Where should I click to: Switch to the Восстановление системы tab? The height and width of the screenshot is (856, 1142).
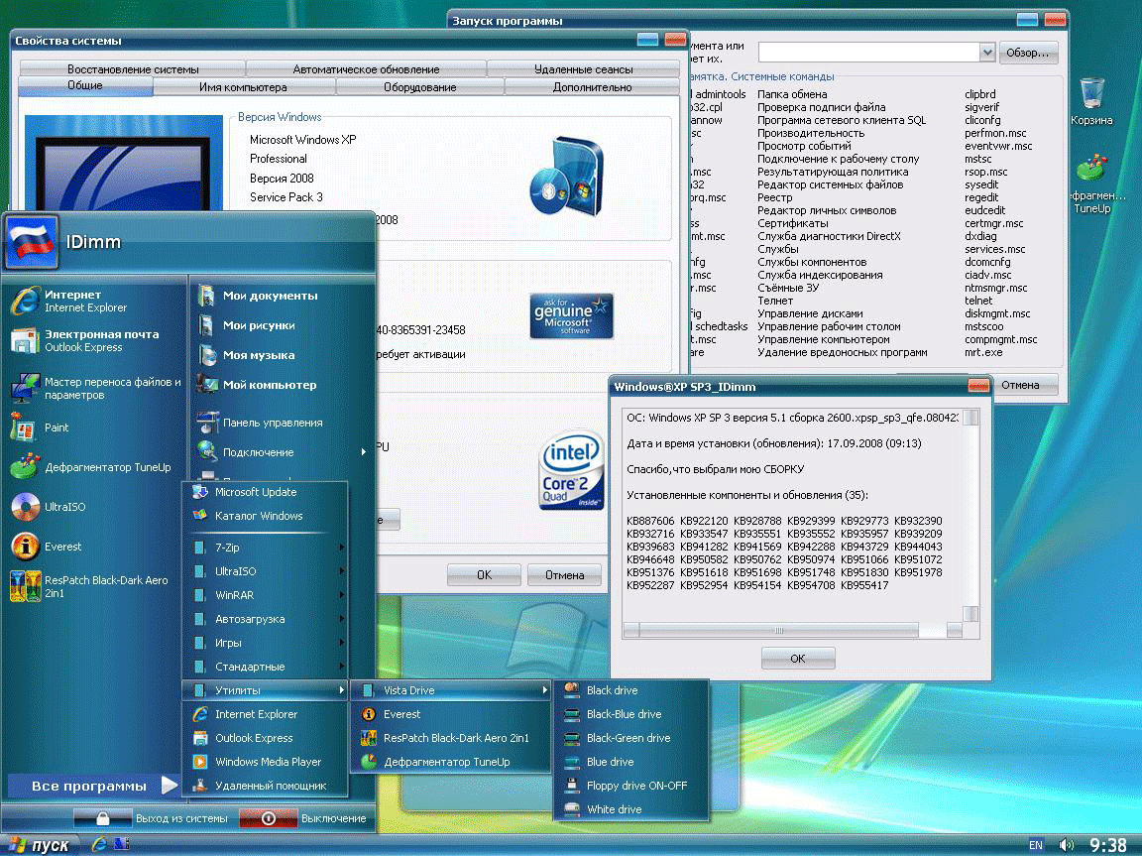(133, 69)
